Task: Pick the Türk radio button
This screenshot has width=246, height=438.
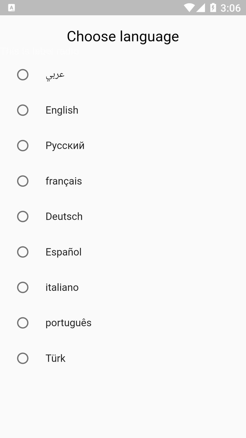Action: [23, 358]
